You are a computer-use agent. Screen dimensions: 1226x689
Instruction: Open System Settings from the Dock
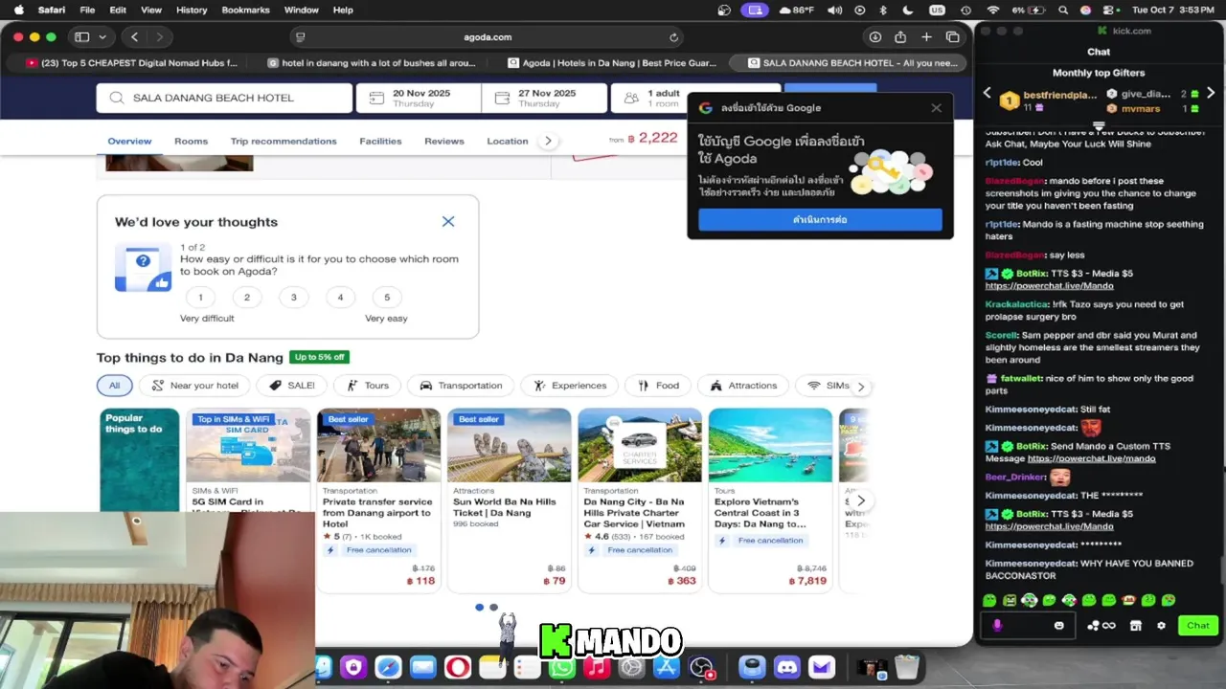(631, 667)
